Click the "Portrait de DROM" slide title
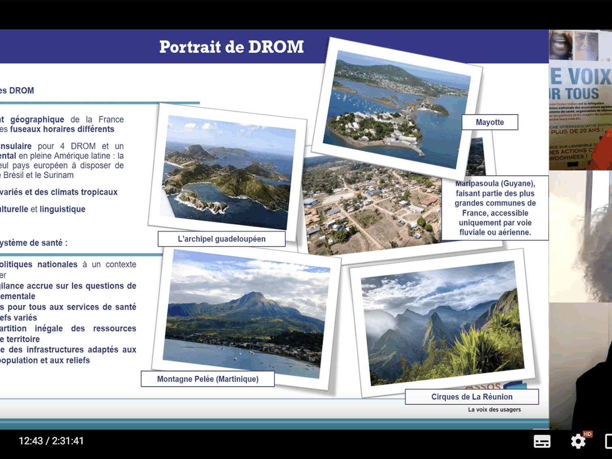Viewport: 612px width, 459px height. pyautogui.click(x=231, y=47)
